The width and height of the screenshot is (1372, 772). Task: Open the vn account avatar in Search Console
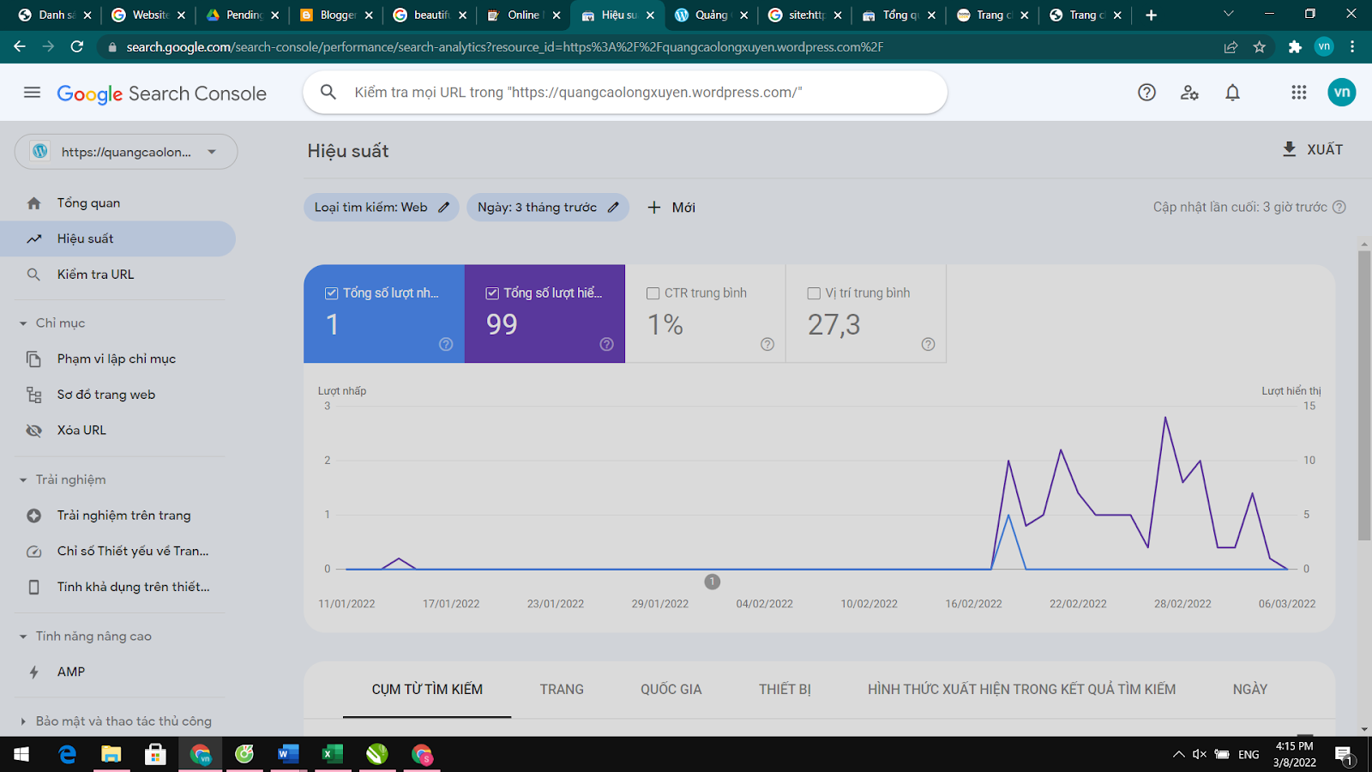click(x=1342, y=93)
